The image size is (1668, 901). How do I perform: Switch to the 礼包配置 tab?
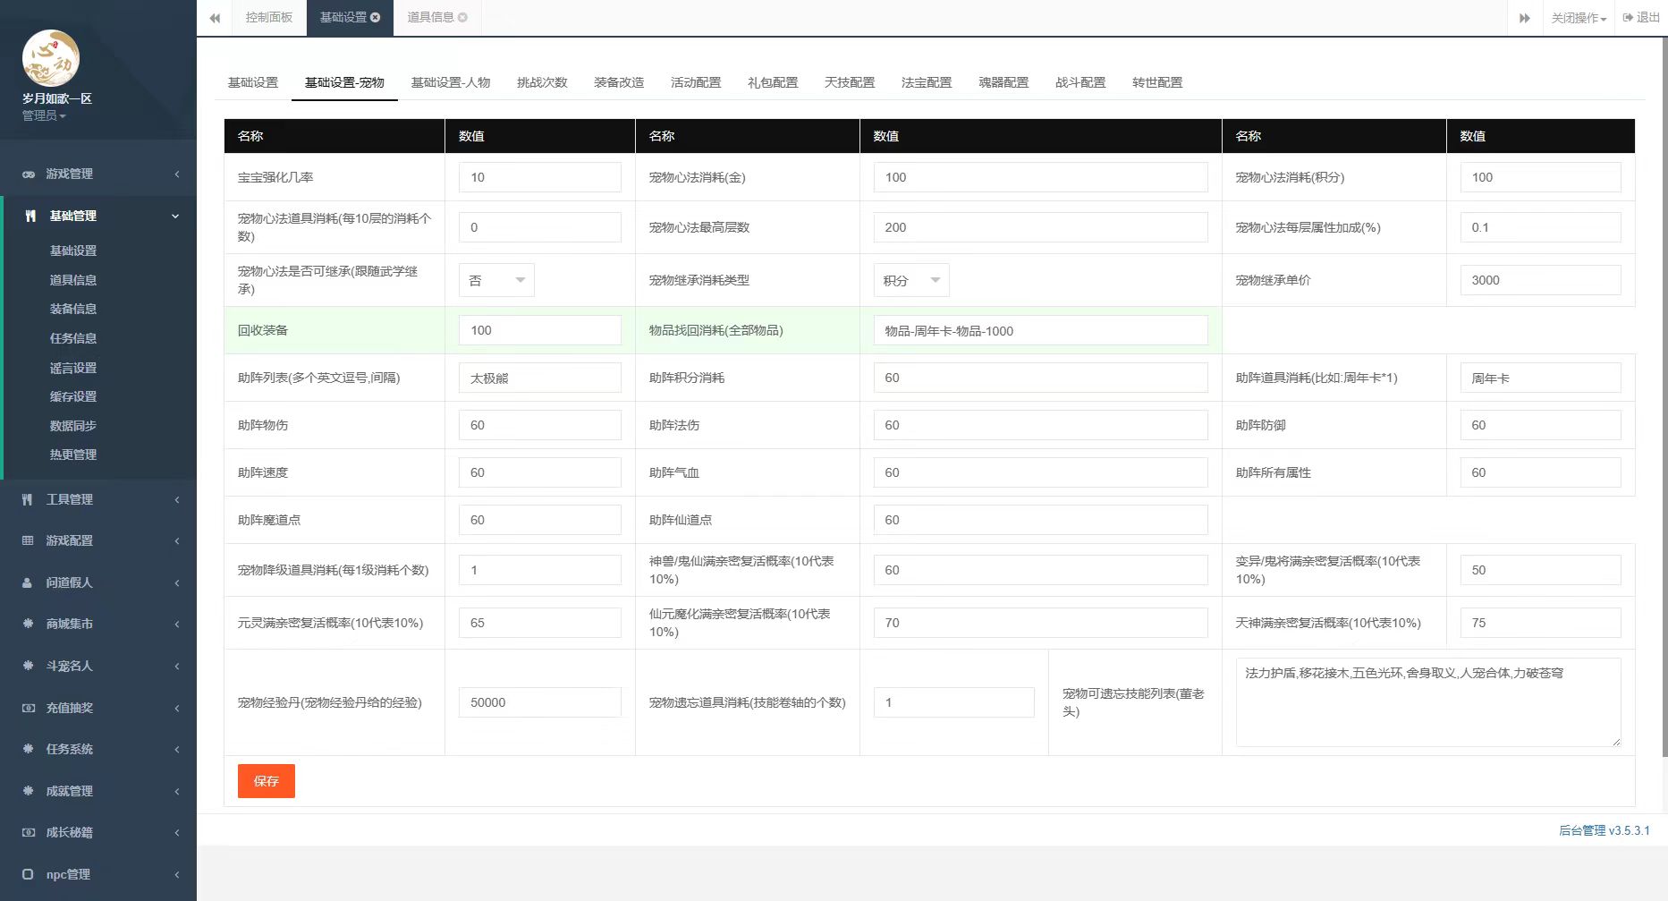pyautogui.click(x=773, y=82)
